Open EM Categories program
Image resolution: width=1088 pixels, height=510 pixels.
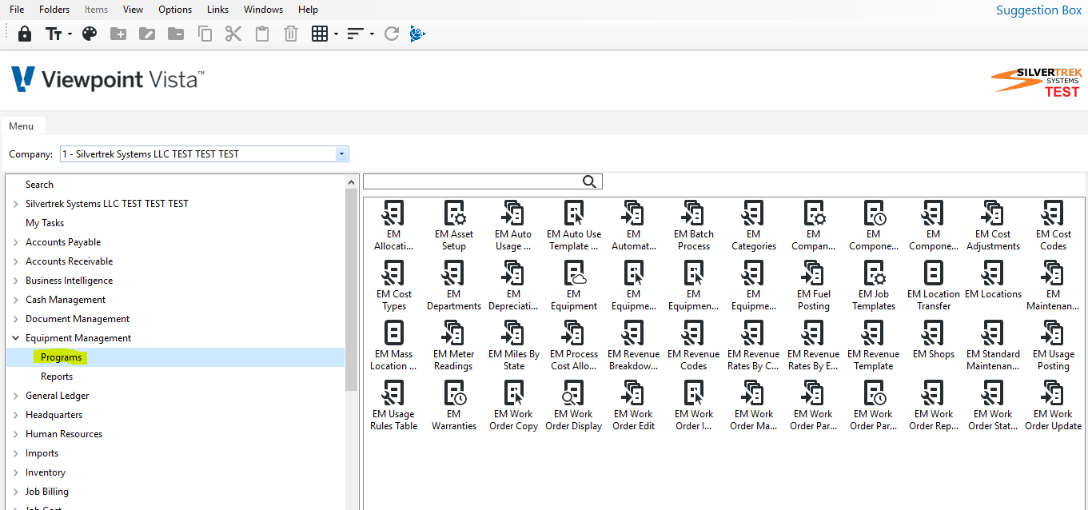click(x=754, y=225)
